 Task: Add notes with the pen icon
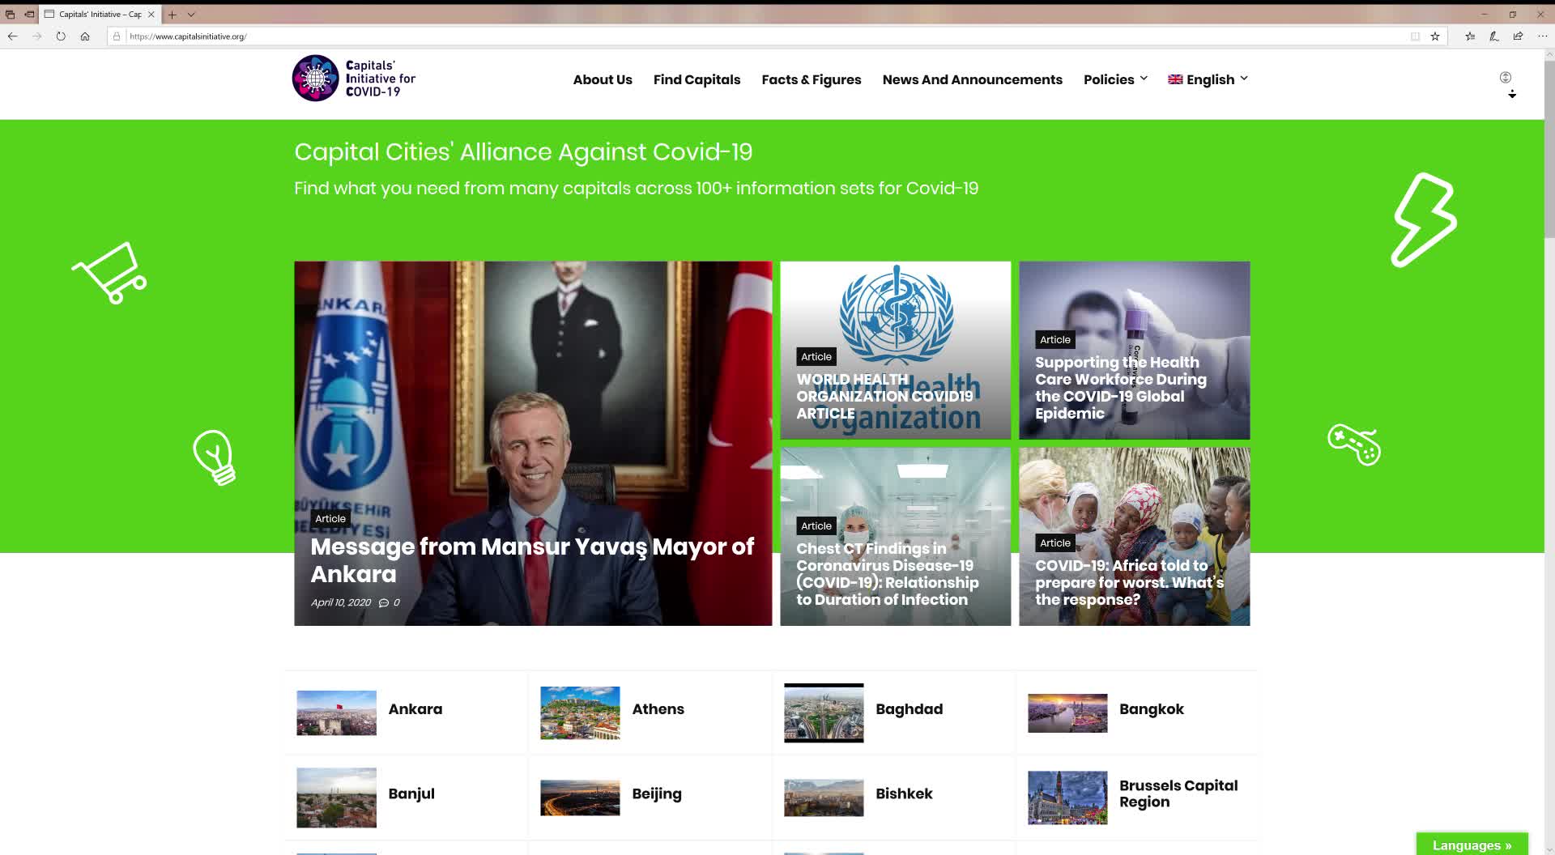coord(1494,36)
